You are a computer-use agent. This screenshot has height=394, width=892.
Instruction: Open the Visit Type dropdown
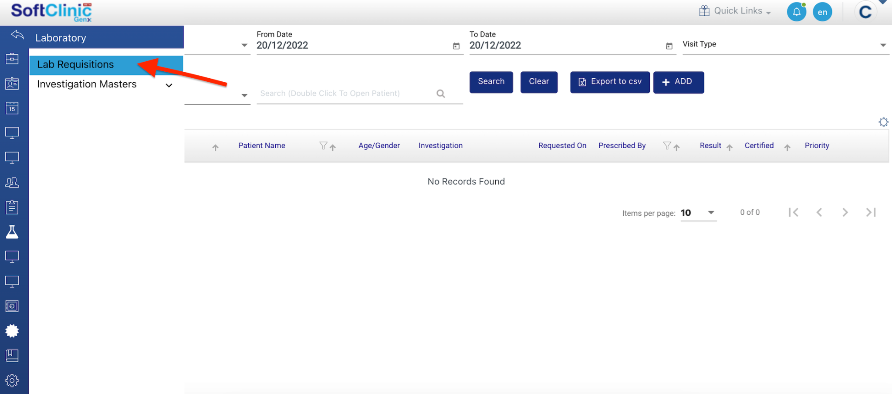coord(882,45)
